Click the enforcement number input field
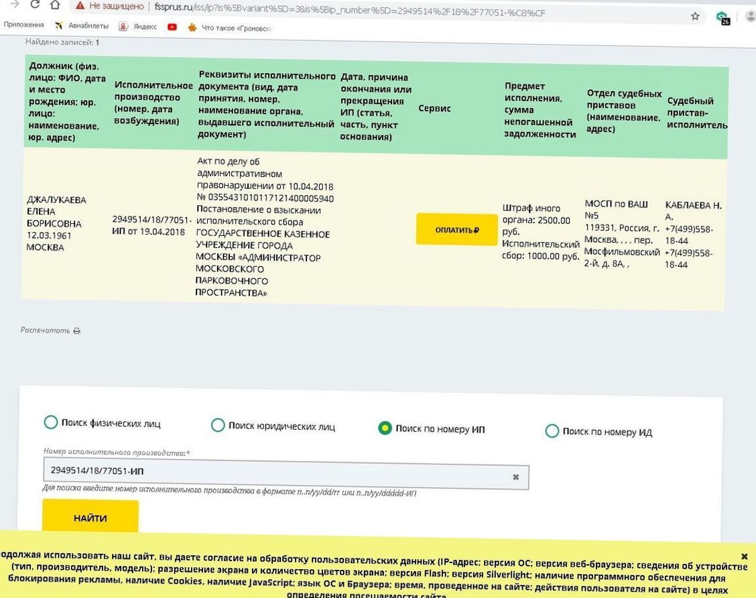This screenshot has height=598, width=756. click(286, 473)
